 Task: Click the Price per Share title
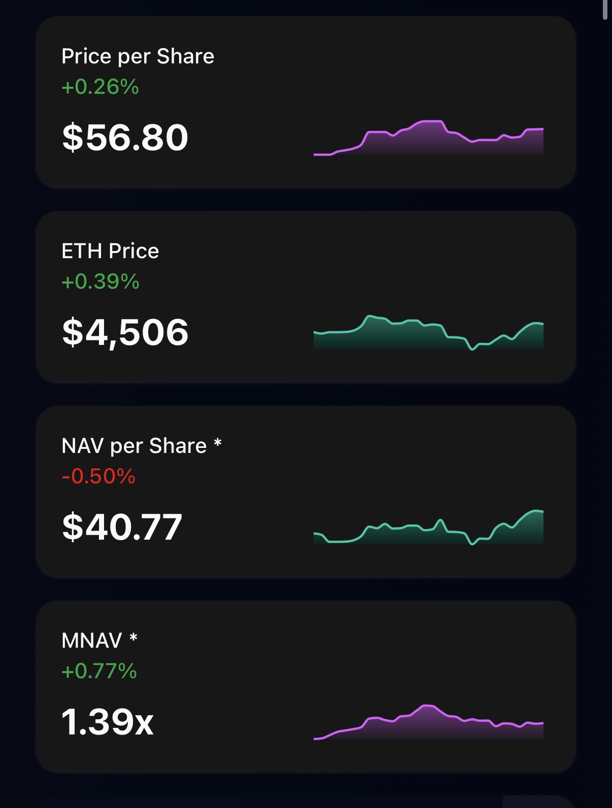point(138,56)
